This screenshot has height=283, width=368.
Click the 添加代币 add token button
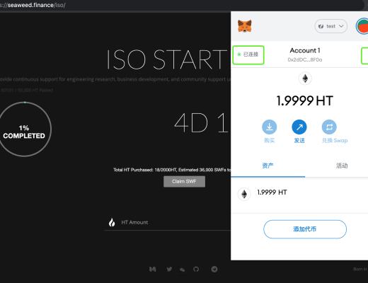pos(305,229)
